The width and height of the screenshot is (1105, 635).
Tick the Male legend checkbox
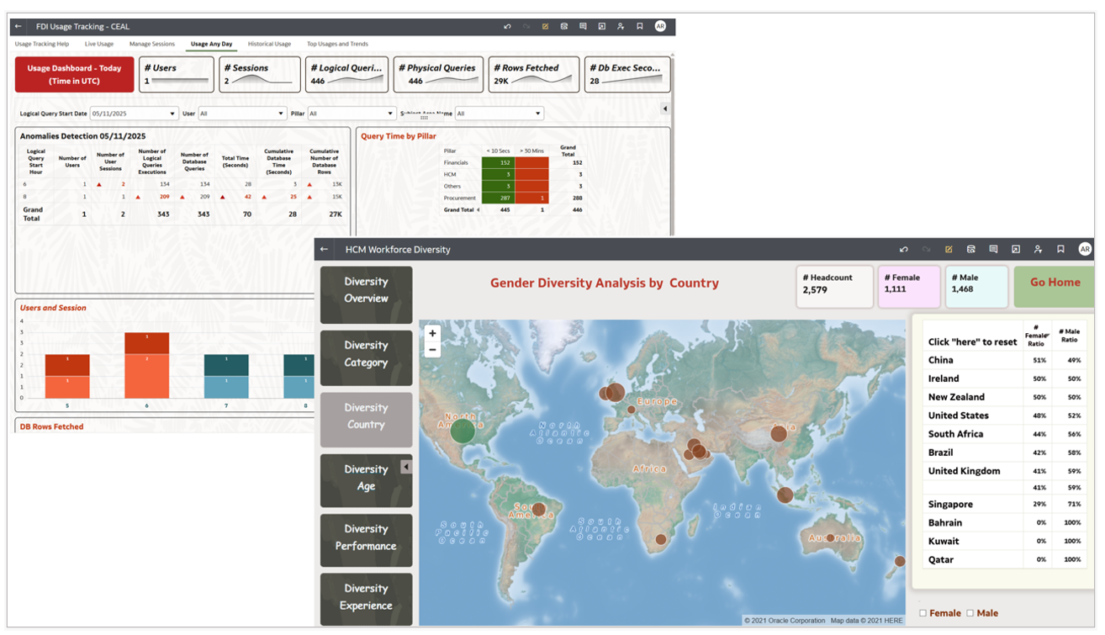970,613
